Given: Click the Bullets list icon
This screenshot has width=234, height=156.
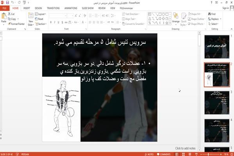Looking at the screenshot, I should click(90, 16).
